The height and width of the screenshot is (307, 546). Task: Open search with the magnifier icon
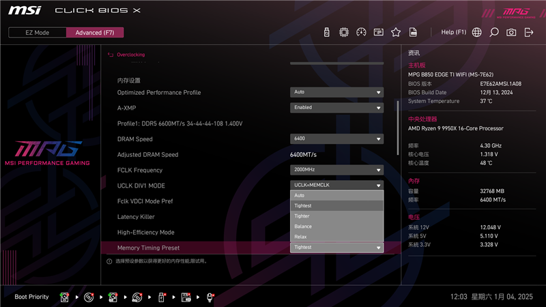point(494,32)
